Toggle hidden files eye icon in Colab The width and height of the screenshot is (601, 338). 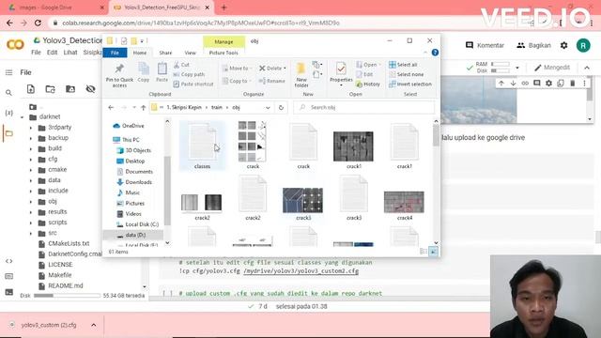click(x=90, y=89)
